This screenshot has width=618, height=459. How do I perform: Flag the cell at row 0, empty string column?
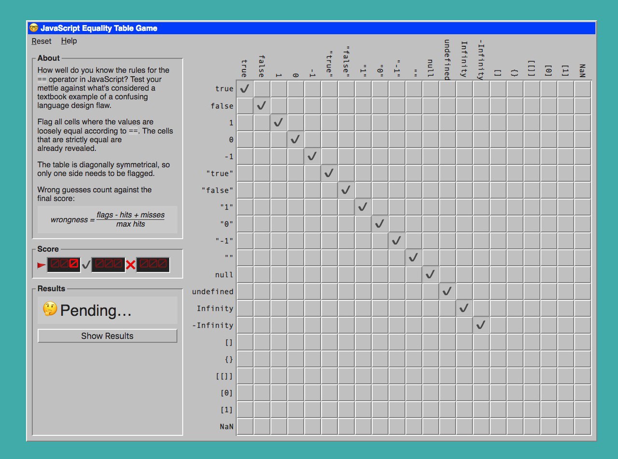click(414, 139)
